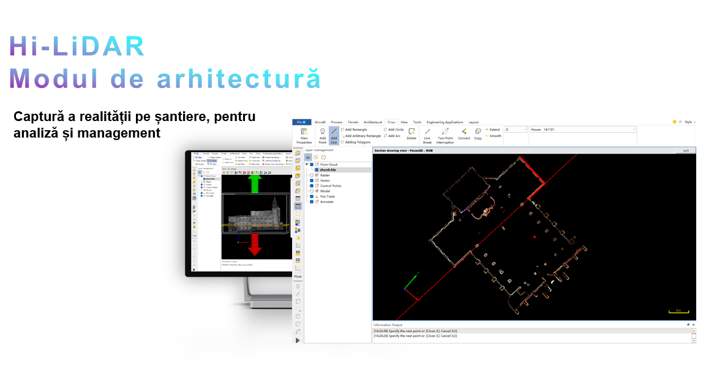The image size is (714, 376).
Task: Enable the Model layer checkbox
Action: pos(312,191)
